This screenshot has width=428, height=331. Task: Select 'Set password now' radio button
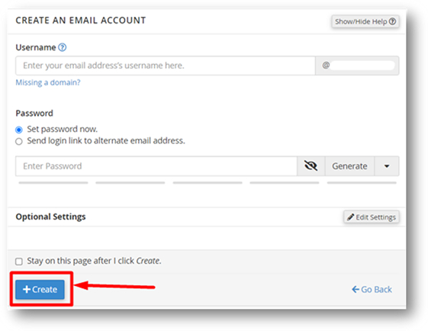tap(19, 130)
